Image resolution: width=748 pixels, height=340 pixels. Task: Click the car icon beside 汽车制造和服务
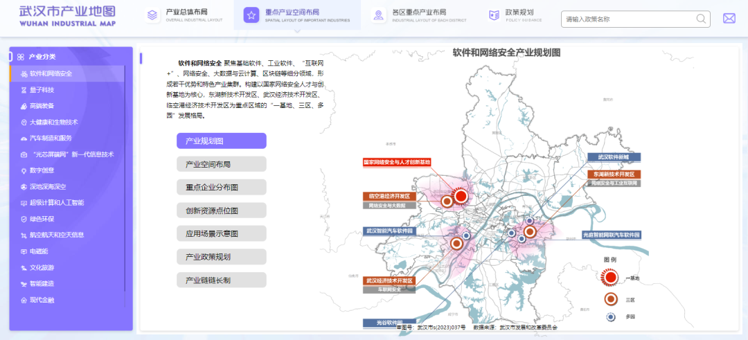(x=24, y=138)
